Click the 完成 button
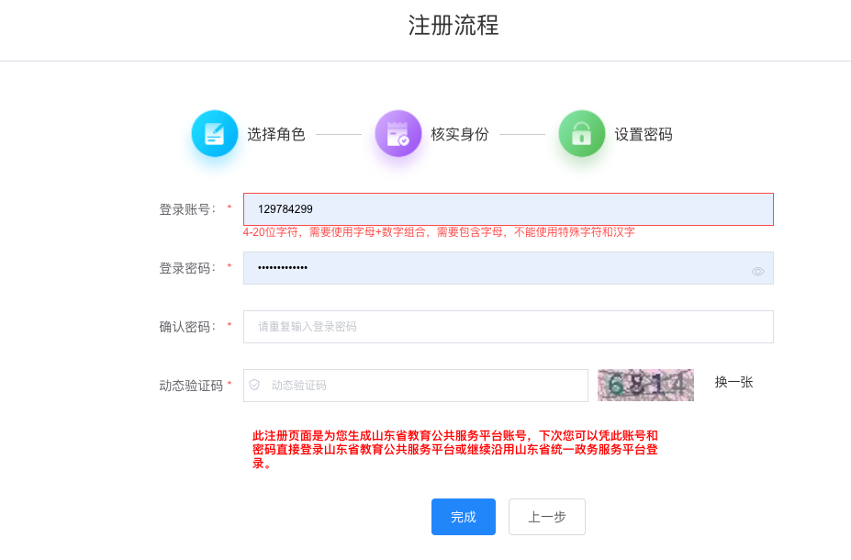 pyautogui.click(x=464, y=517)
